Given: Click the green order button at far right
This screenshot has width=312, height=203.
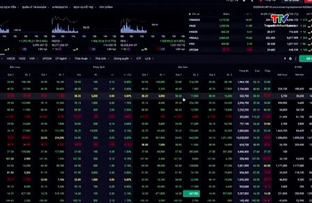Looking at the screenshot, I should coord(306,59).
